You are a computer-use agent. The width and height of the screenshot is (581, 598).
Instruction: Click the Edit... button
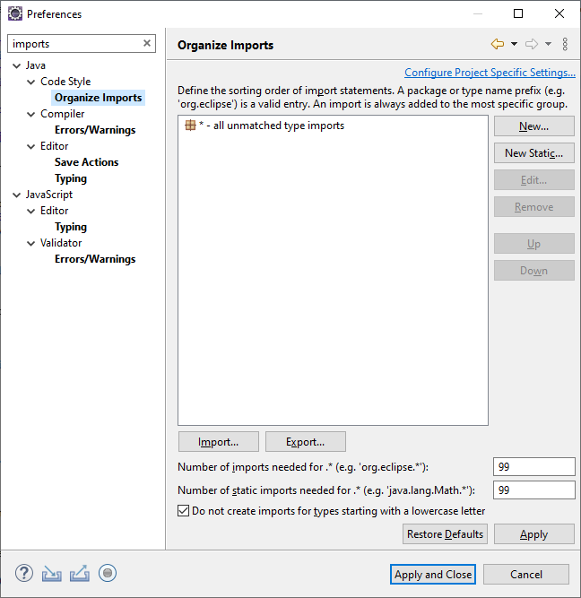point(534,180)
